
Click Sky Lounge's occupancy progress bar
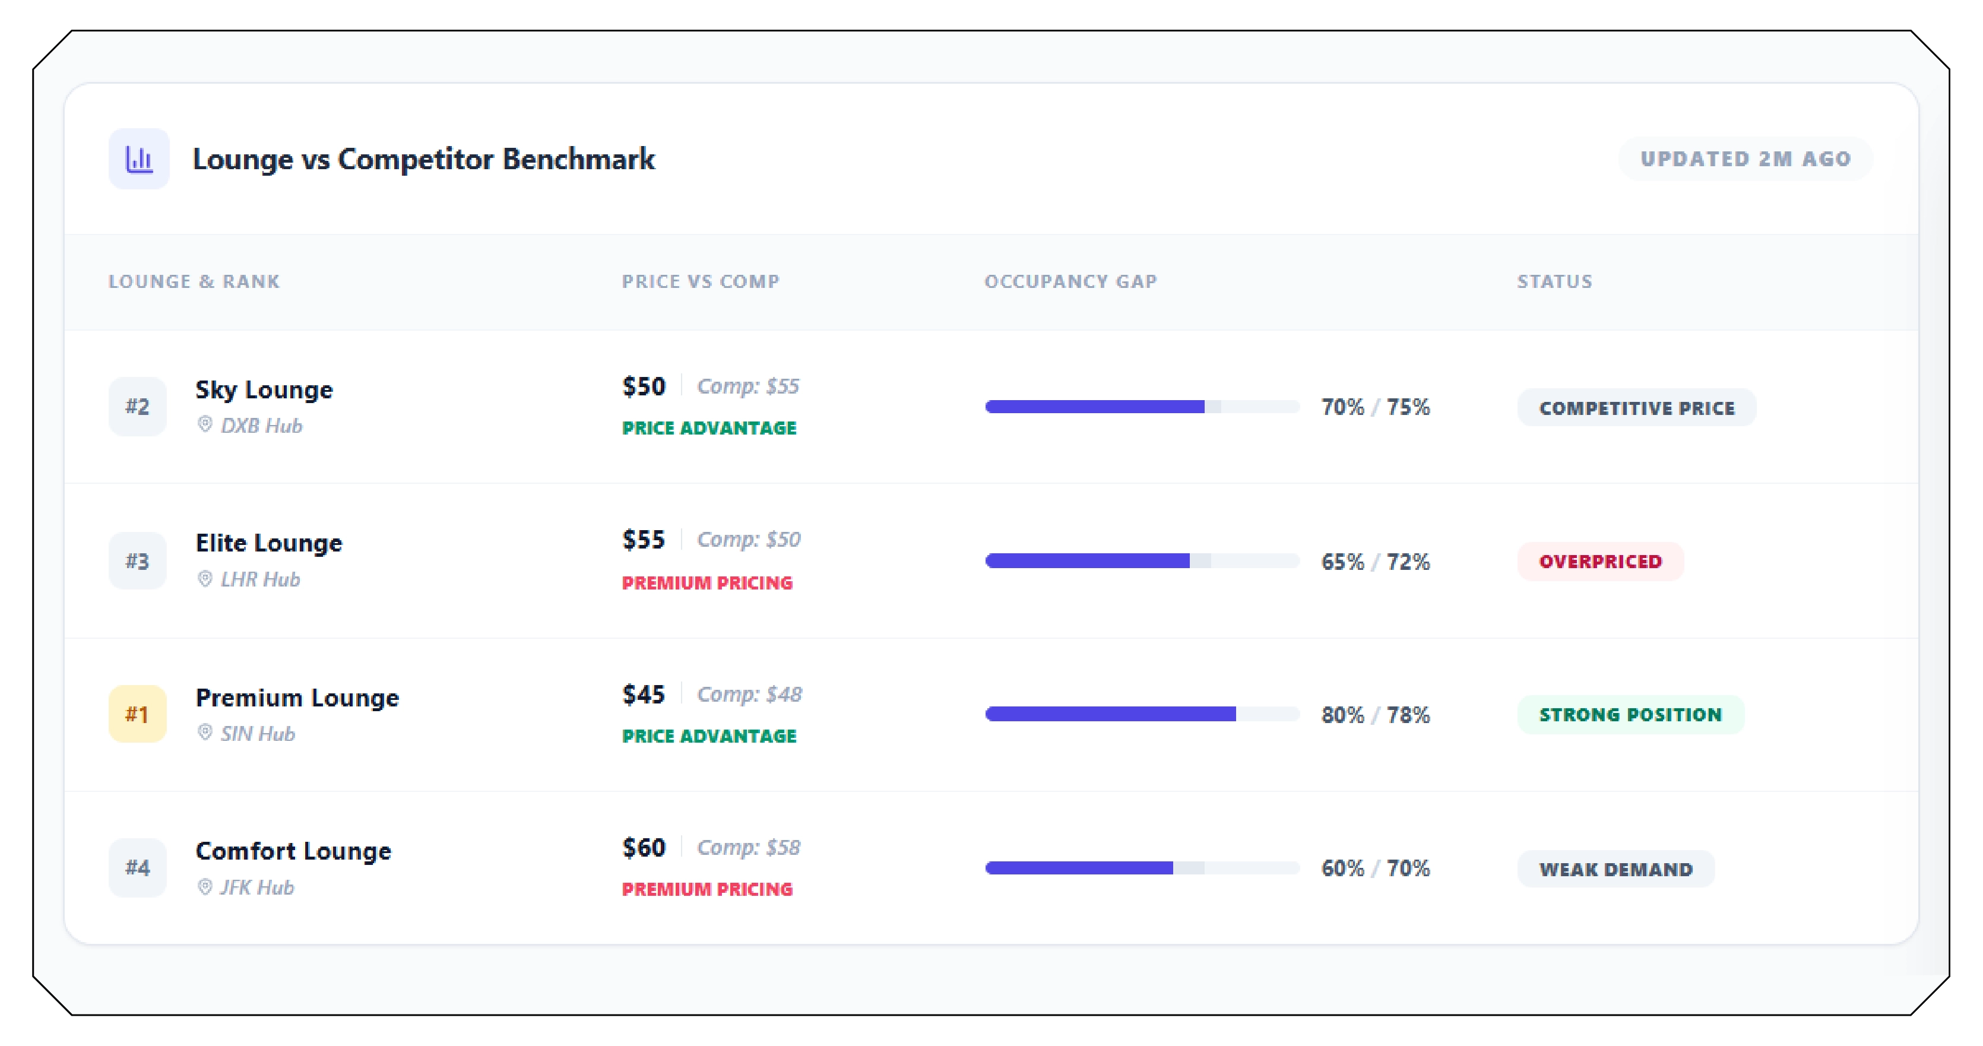click(1142, 407)
